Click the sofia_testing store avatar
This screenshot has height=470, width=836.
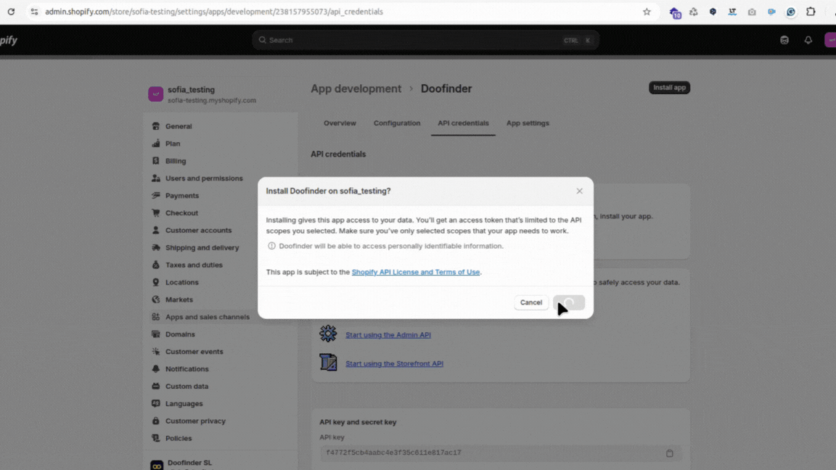[x=156, y=94]
